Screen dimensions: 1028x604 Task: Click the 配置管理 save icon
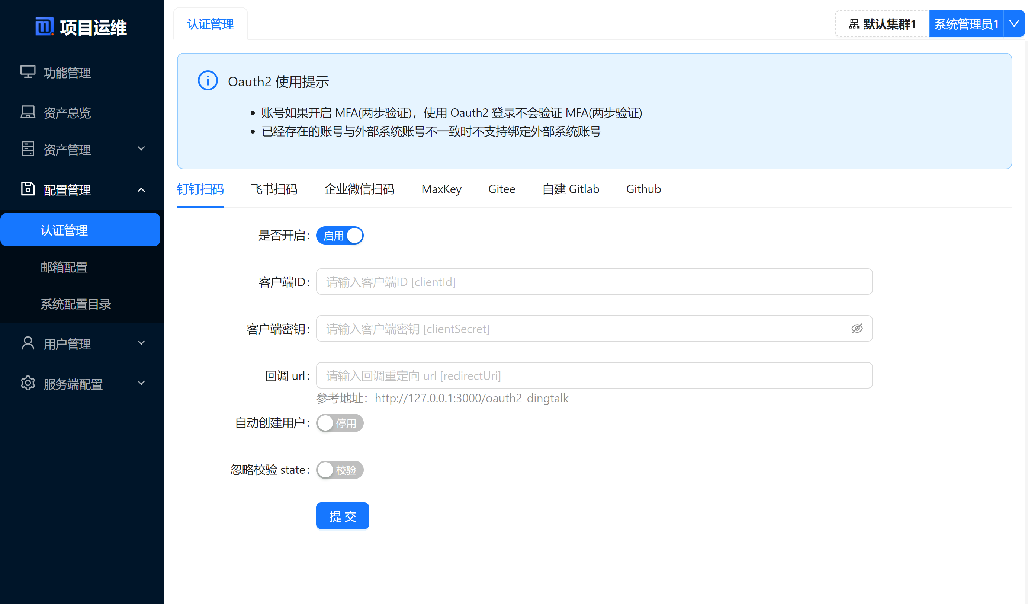click(28, 189)
